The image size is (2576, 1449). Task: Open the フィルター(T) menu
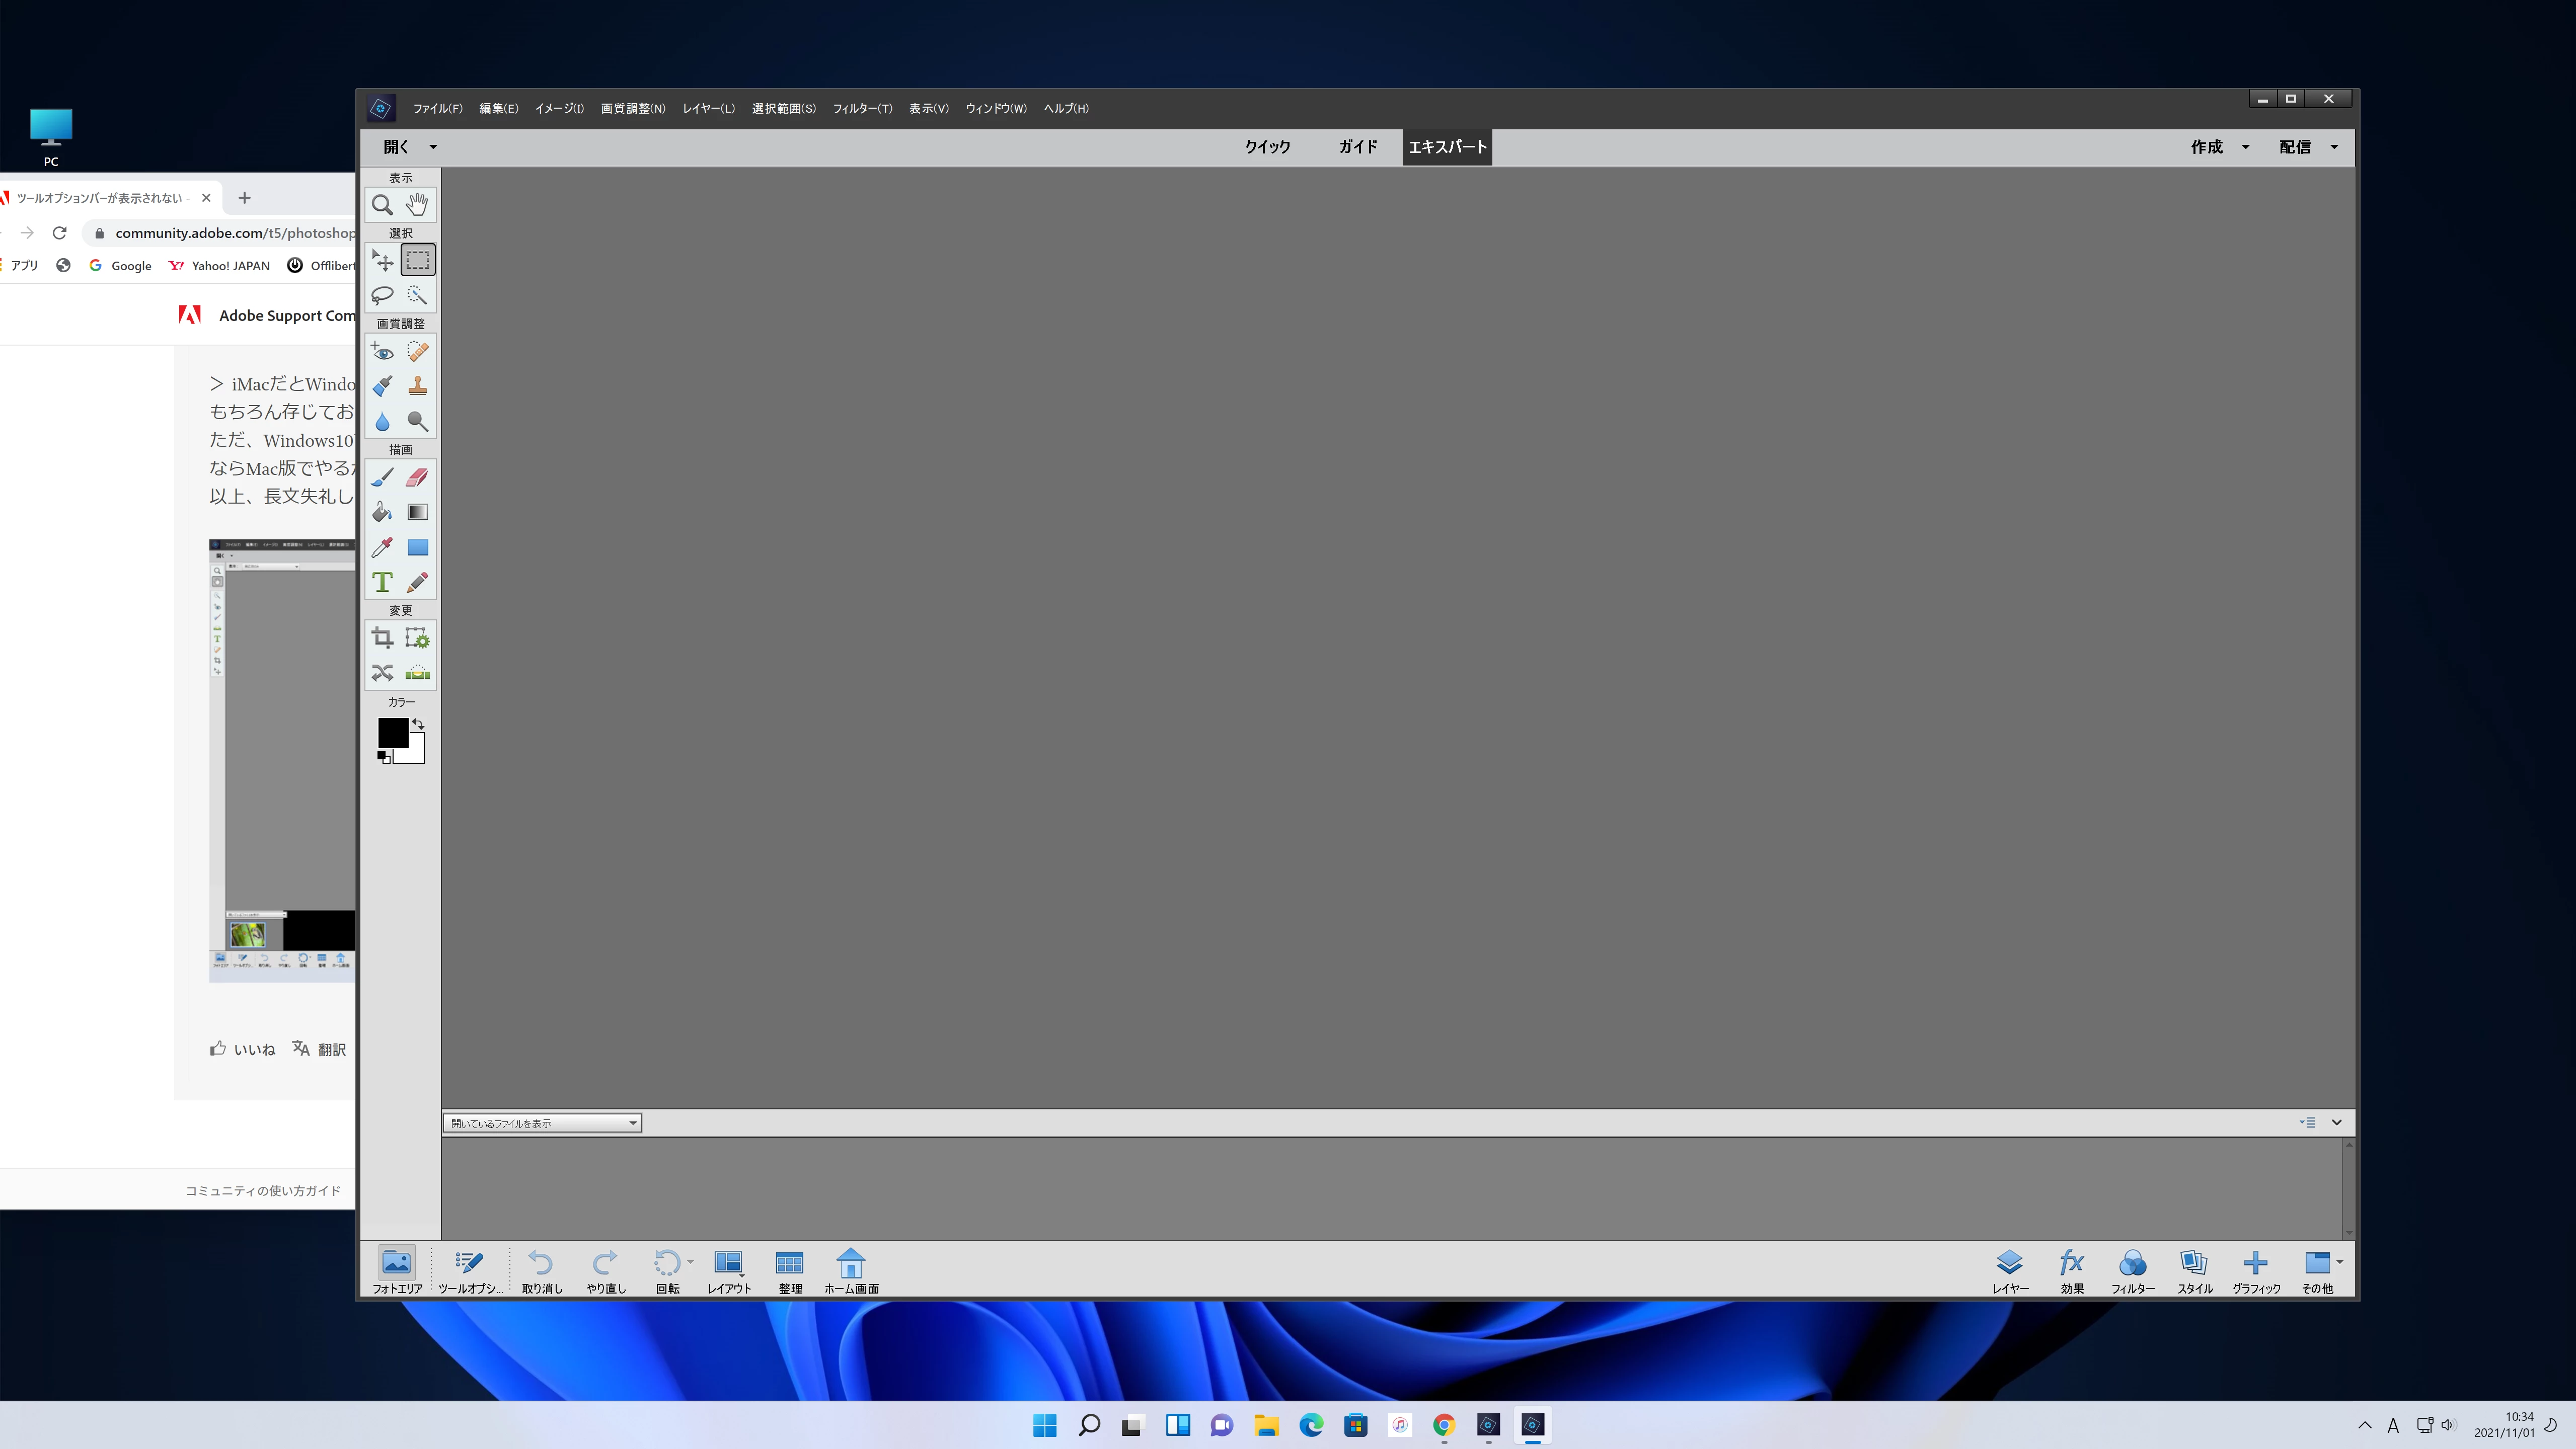pos(861,108)
